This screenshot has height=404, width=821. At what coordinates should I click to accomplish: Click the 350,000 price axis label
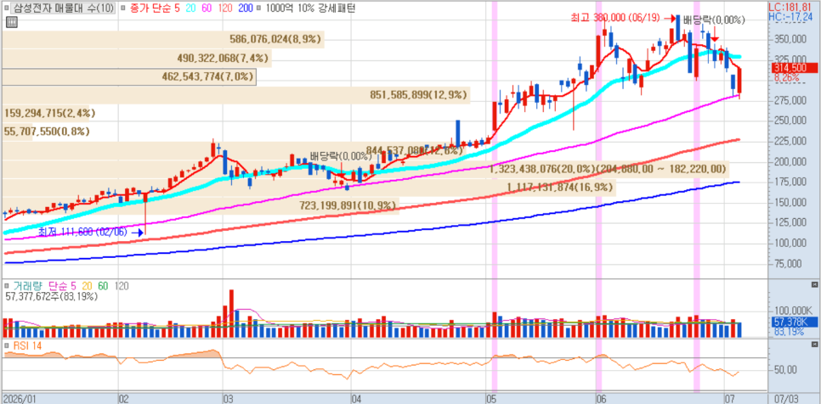(789, 39)
